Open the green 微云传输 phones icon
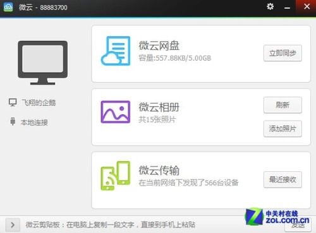The height and width of the screenshot is (233, 316). click(x=116, y=176)
